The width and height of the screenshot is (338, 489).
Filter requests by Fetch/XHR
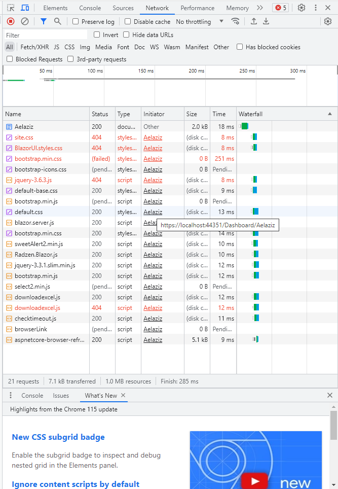pyautogui.click(x=34, y=47)
